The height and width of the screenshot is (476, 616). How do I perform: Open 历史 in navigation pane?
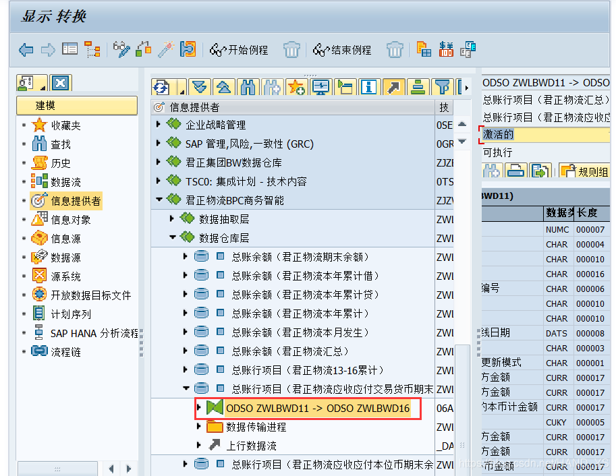click(61, 163)
